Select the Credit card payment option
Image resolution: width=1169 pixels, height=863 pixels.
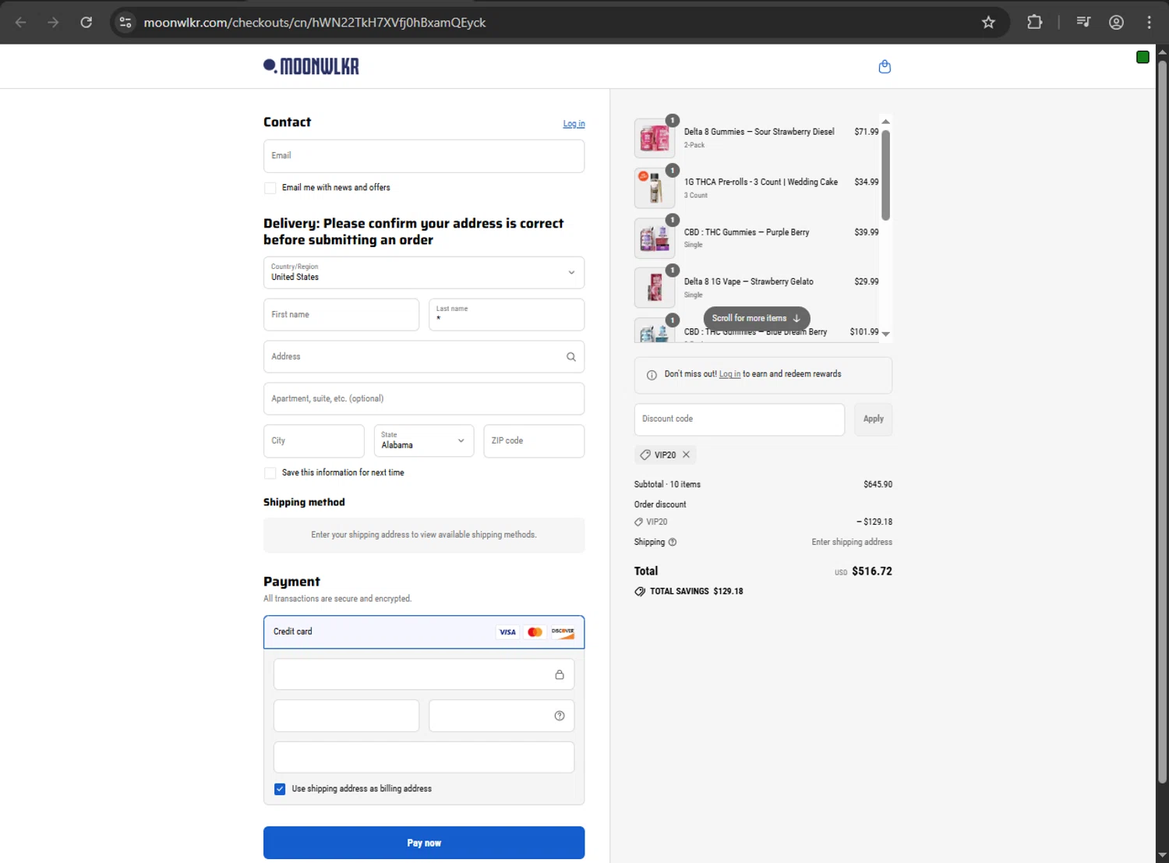click(424, 632)
